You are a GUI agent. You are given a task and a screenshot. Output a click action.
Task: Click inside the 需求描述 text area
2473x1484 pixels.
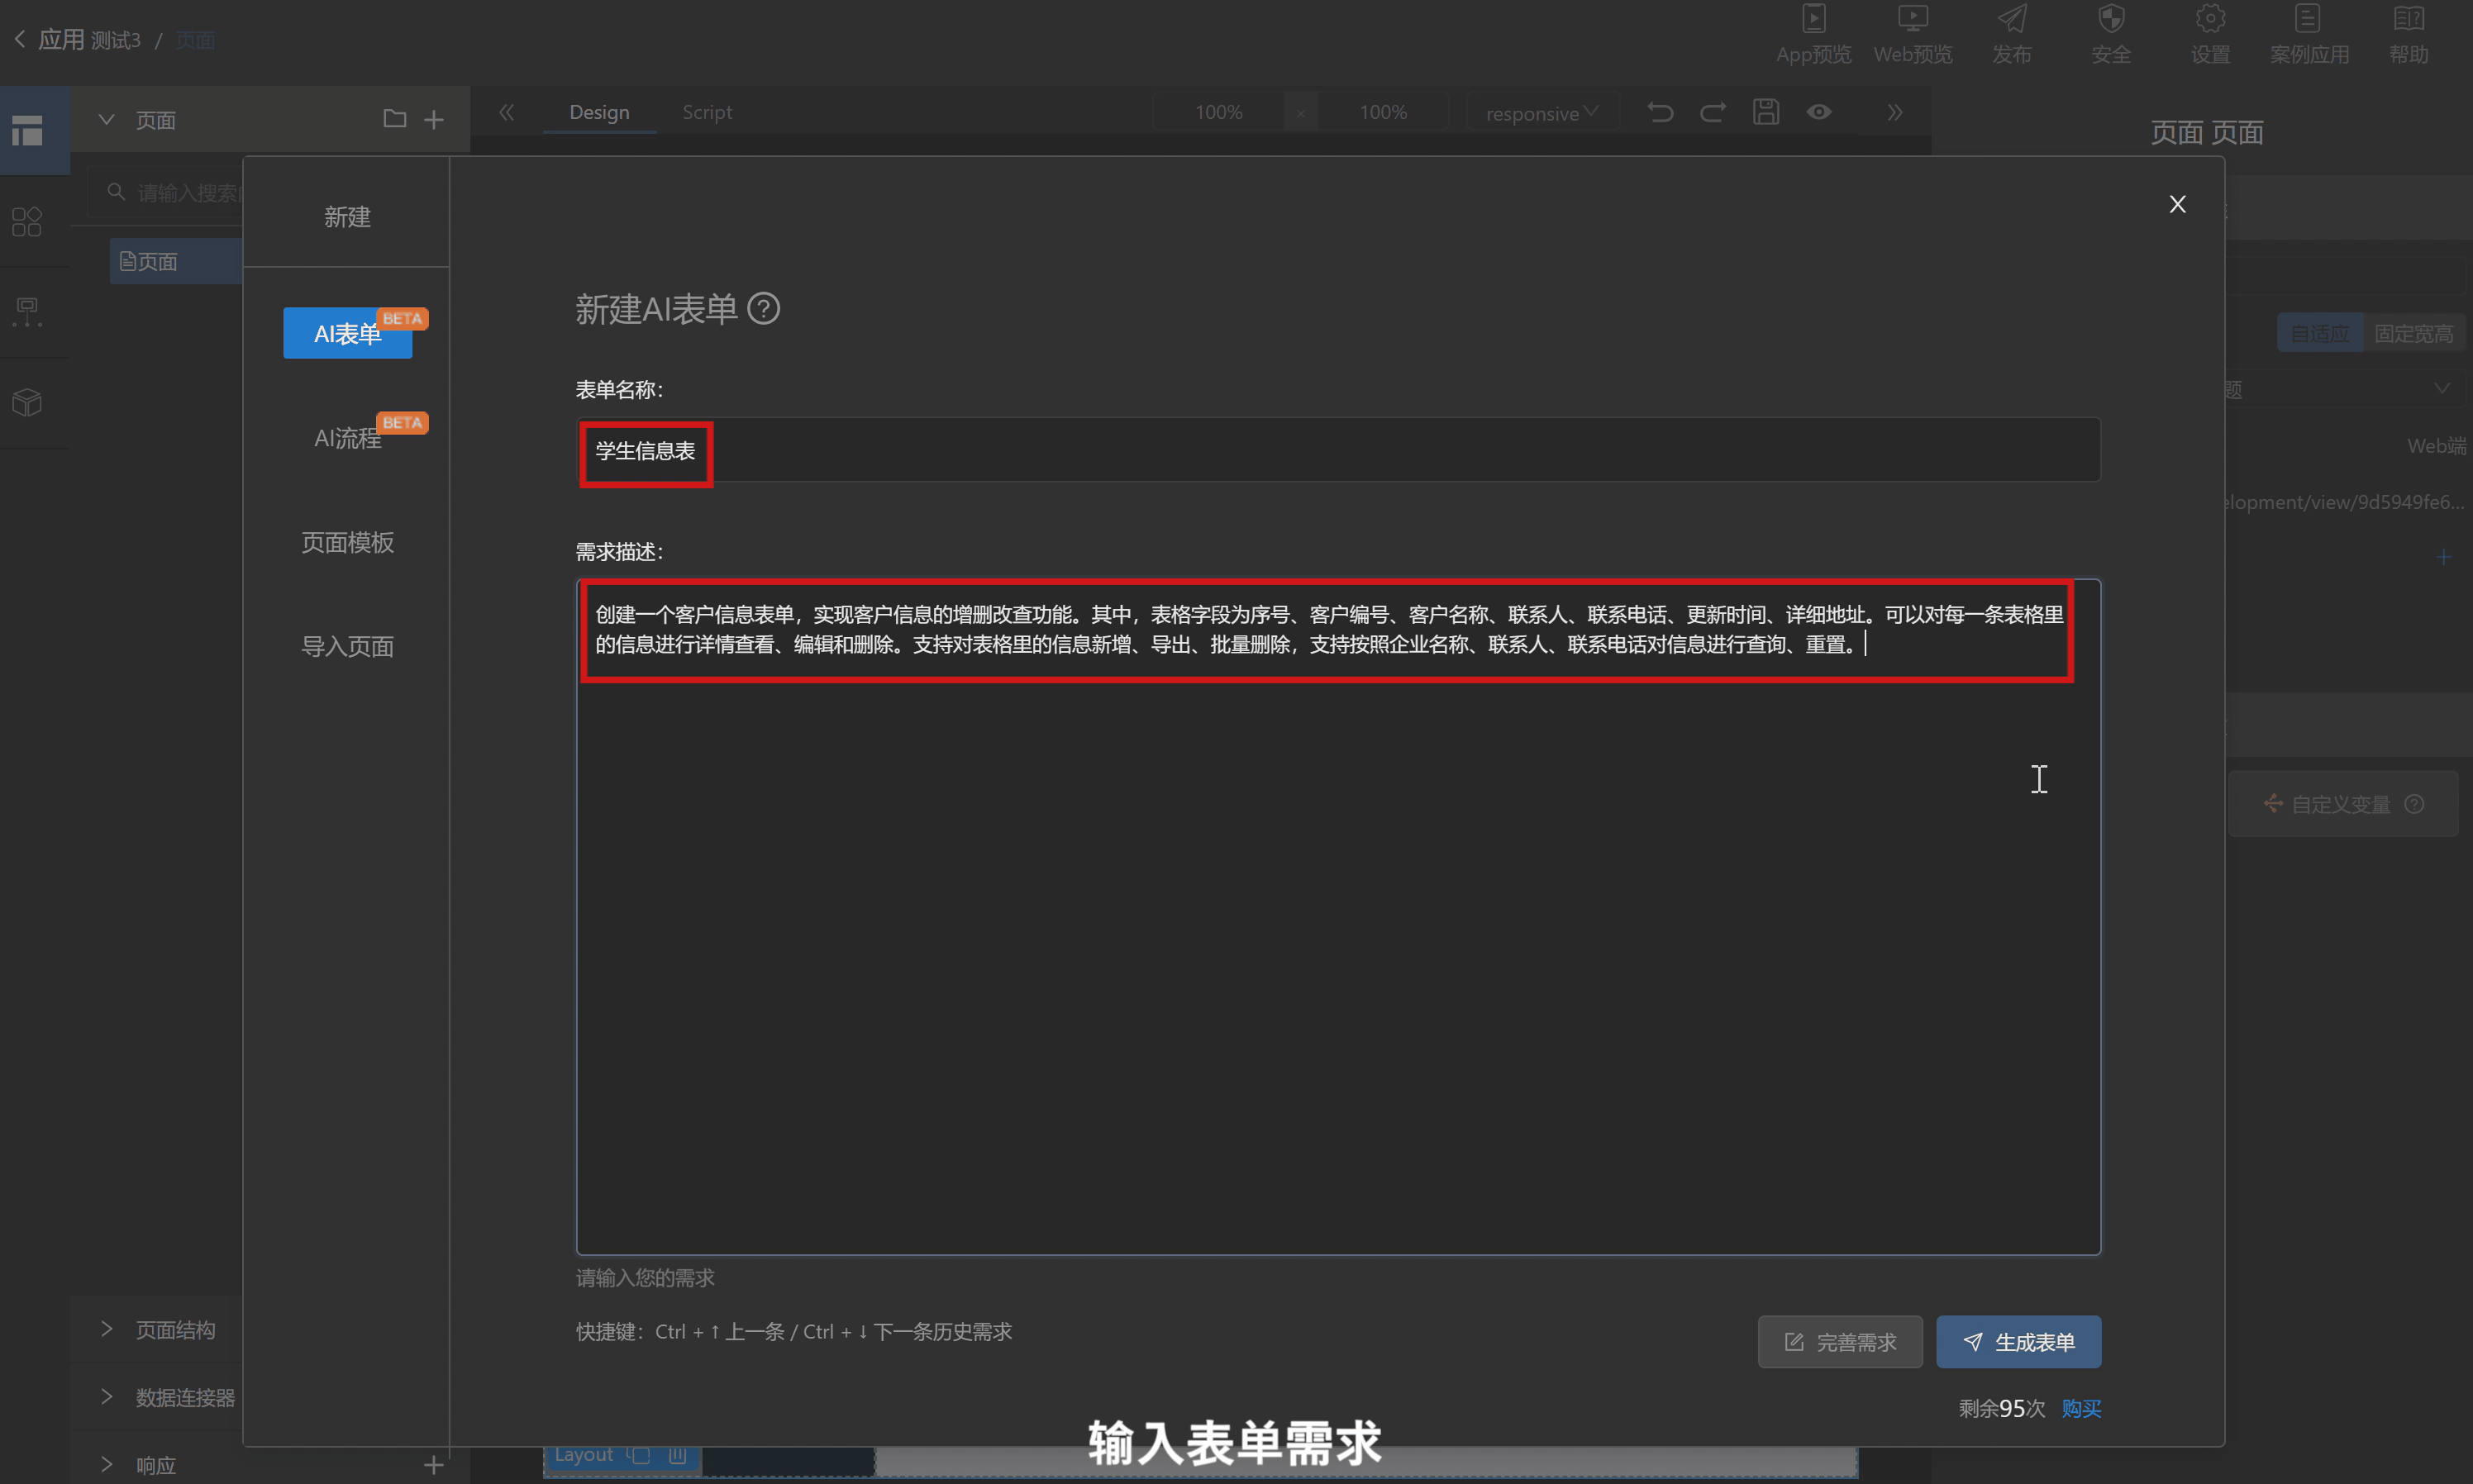(x=1338, y=916)
